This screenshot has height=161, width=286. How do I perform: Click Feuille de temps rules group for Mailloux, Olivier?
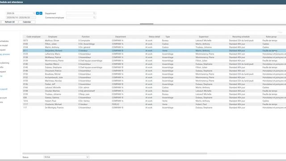(x=270, y=41)
